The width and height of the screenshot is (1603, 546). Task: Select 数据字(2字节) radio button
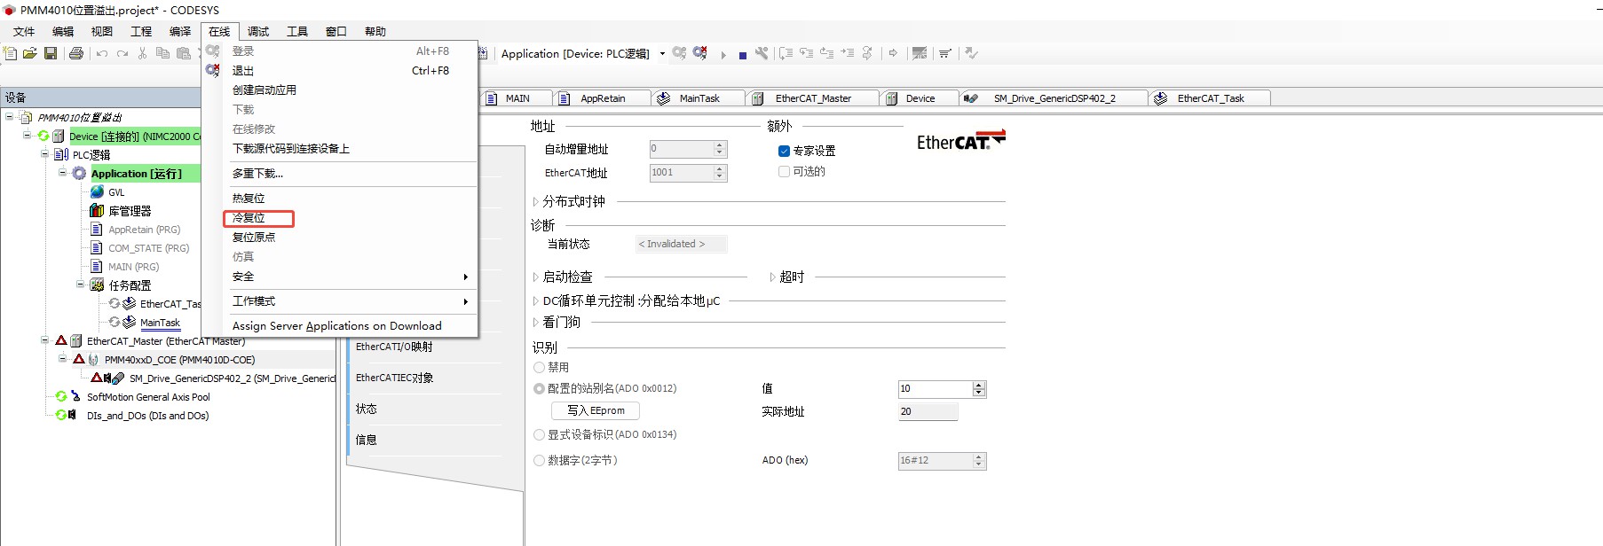pyautogui.click(x=539, y=460)
